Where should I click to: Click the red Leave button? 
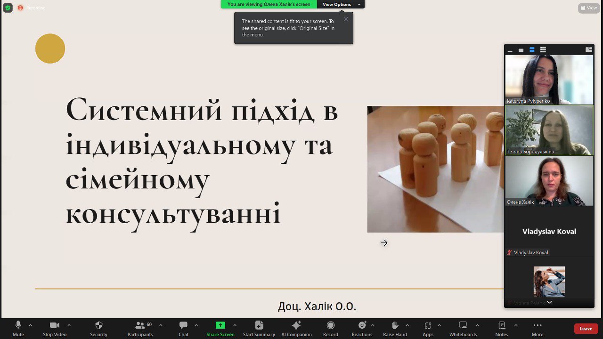click(x=586, y=329)
